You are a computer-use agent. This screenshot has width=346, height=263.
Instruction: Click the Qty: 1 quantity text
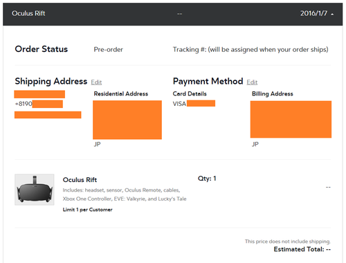(207, 179)
